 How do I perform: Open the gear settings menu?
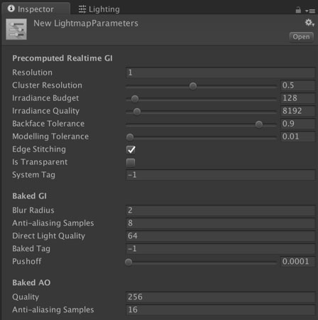coord(309,23)
